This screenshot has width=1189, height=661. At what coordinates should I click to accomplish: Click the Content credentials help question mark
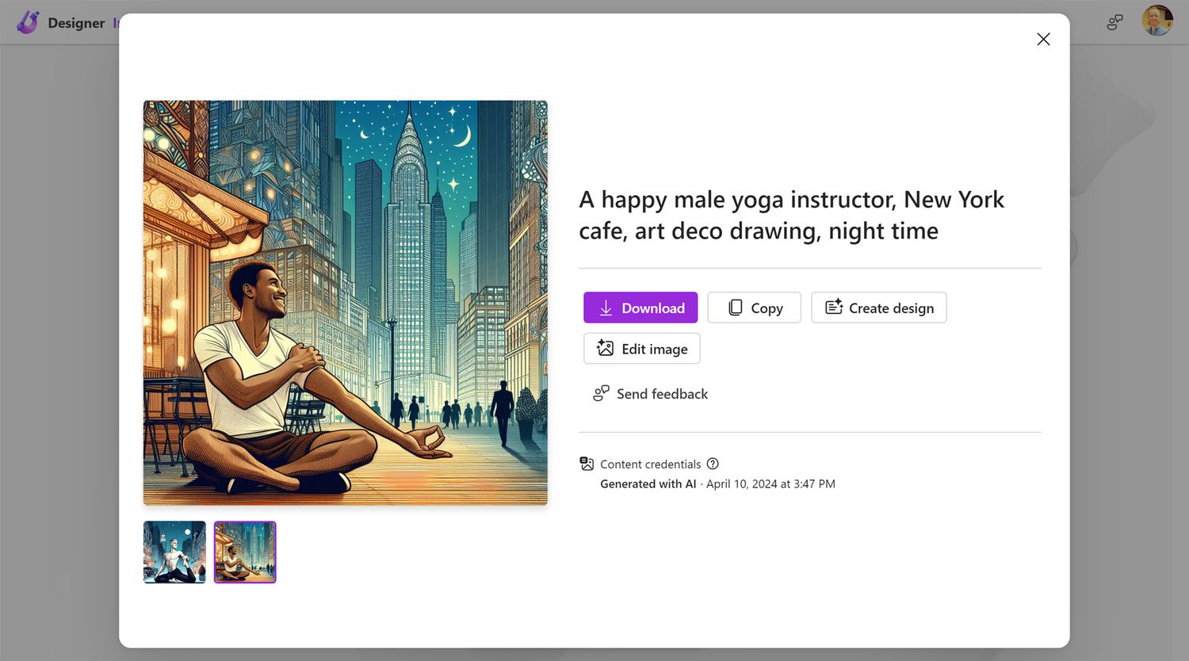[713, 464]
